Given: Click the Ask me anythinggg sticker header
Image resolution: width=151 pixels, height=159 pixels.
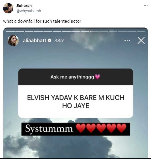Looking at the screenshot, I should tap(76, 77).
